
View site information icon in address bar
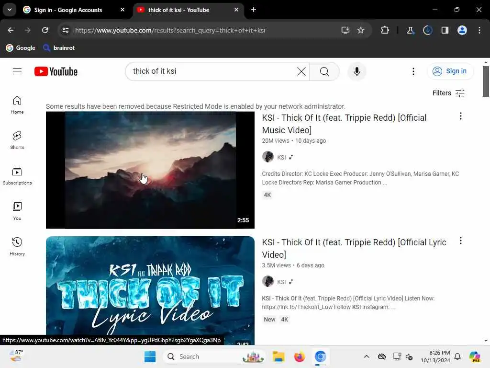65,30
